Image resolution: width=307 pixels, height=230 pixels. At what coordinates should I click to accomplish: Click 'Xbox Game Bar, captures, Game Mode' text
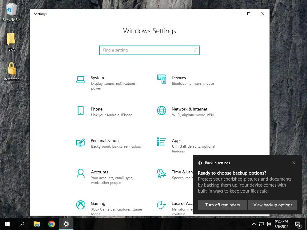(x=116, y=212)
